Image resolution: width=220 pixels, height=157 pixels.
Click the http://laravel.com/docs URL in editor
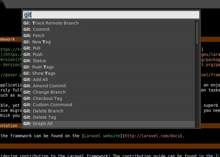pyautogui.click(x=152, y=136)
